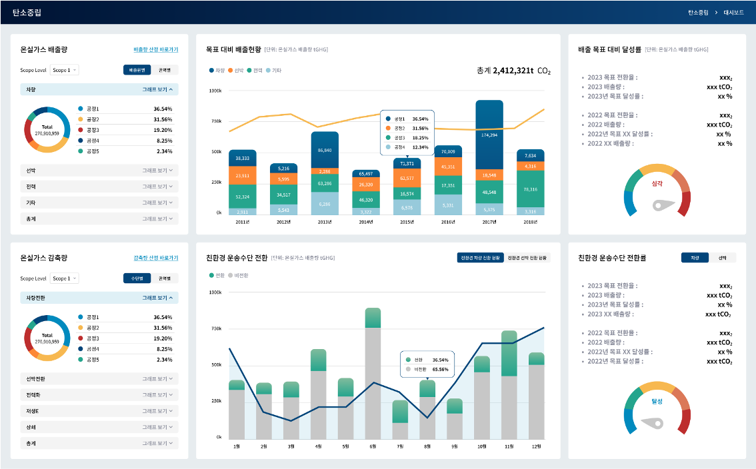Click the 차량 legend dot in 목표 대비 배출현황
Image resolution: width=756 pixels, height=469 pixels.
coord(211,70)
